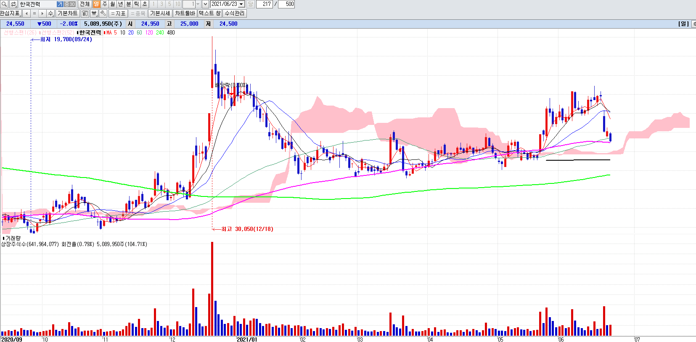Viewport: 696px width, 342px height.
Task: Switch to monthly (월) chart
Action: click(x=112, y=4)
